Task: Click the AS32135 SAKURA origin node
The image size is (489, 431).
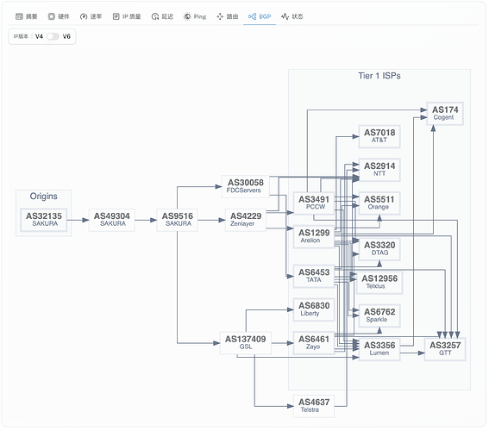Action: (x=44, y=220)
